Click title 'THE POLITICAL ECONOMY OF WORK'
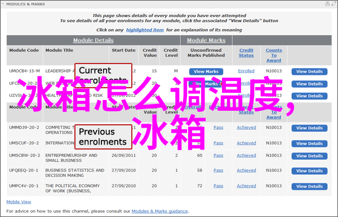The image size is (338, 217). (73, 188)
